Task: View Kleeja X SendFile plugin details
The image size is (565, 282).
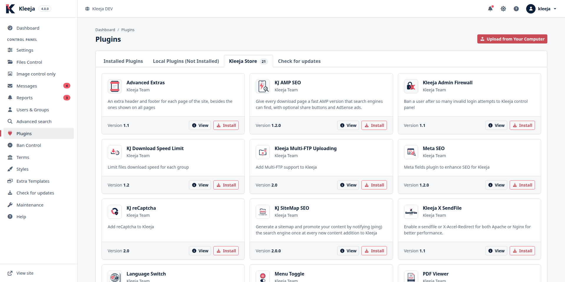Action: pyautogui.click(x=496, y=251)
